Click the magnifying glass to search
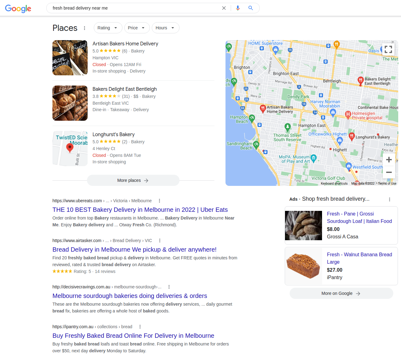 pos(250,8)
